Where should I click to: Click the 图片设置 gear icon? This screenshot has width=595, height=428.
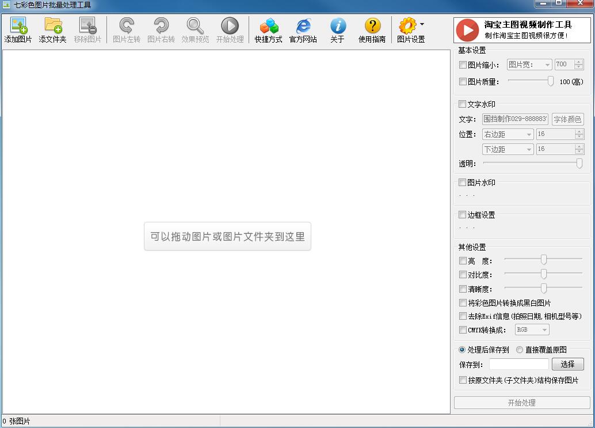coord(407,26)
